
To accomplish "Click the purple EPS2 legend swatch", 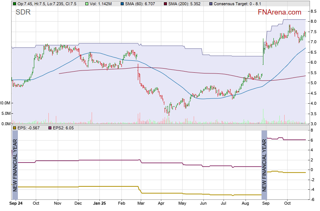I will pyautogui.click(x=50, y=128).
